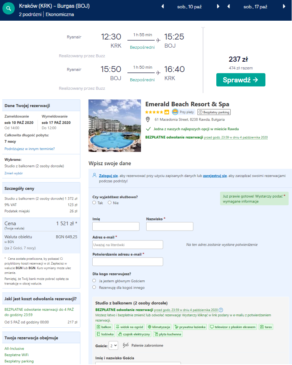This screenshot has width=292, height=365.
Task: Click the Nazwisko input field
Action: coord(170,226)
